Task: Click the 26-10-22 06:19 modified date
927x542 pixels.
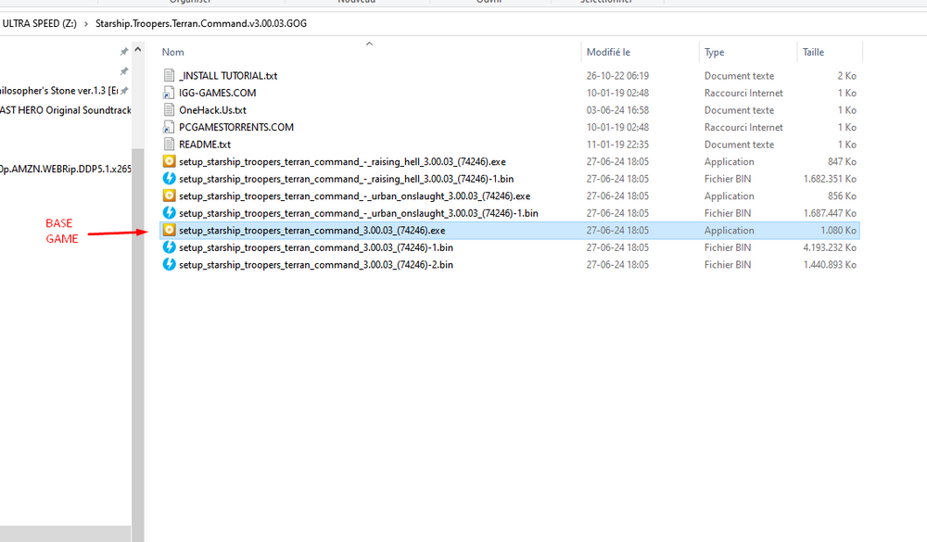Action: [x=617, y=76]
